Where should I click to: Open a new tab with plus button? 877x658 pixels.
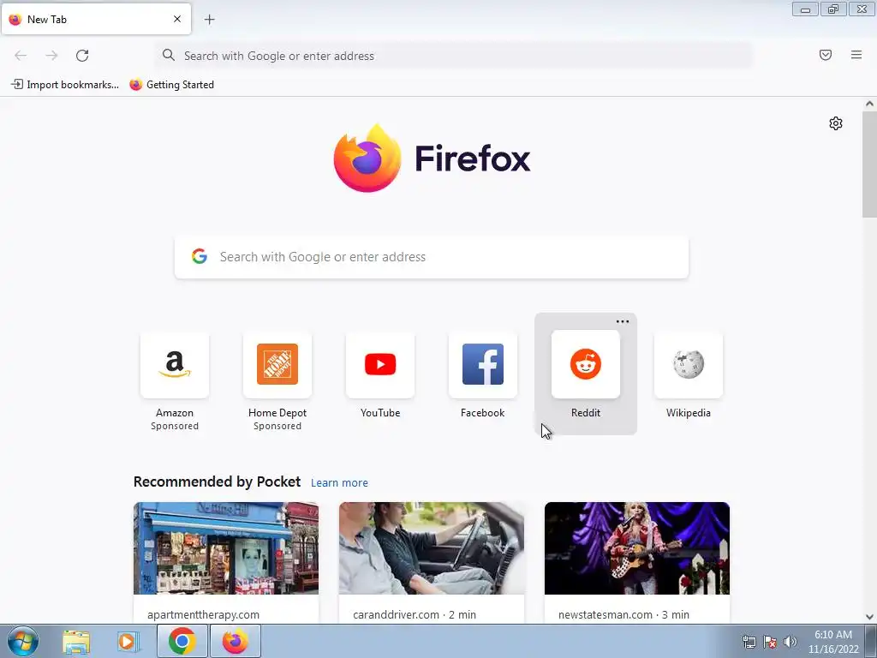pos(210,20)
